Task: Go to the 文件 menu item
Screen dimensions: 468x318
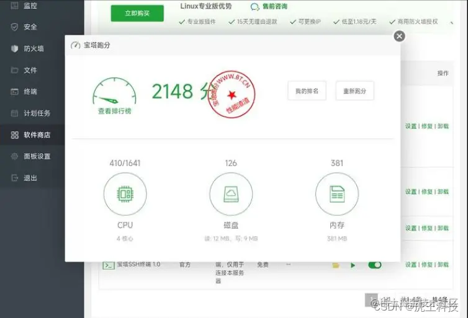Action: pyautogui.click(x=30, y=70)
